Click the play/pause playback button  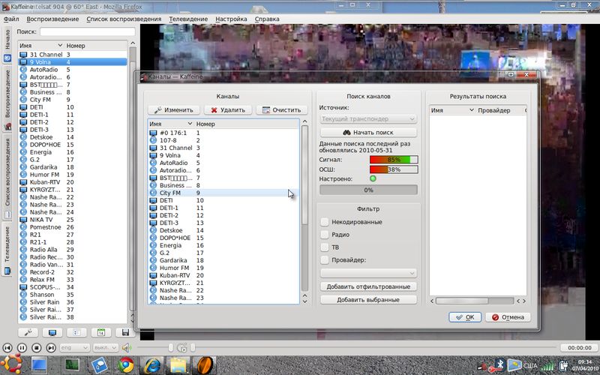click(22, 348)
